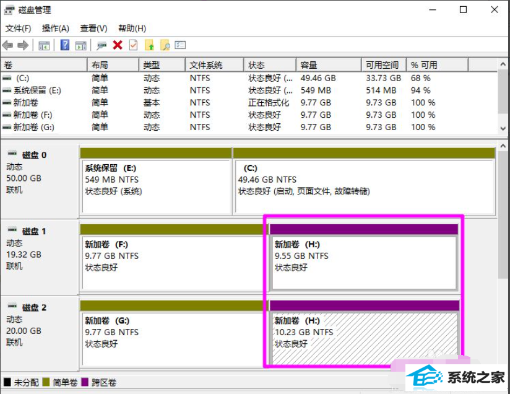The width and height of the screenshot is (510, 394).
Task: Click the Disk Management title bar icon
Action: 9,10
